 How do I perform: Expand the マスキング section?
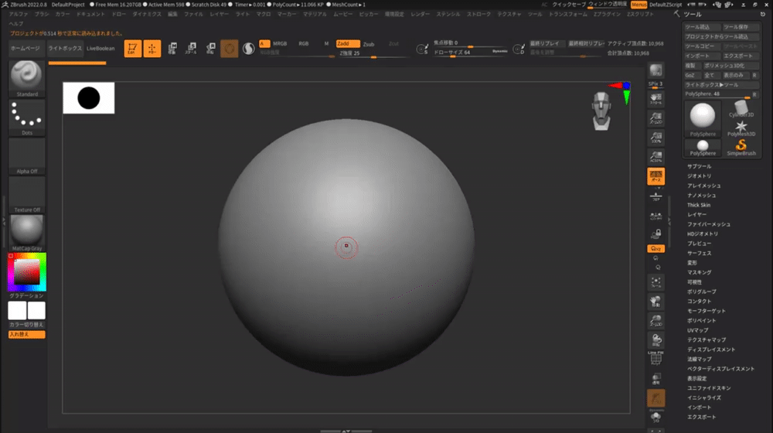[x=700, y=272]
